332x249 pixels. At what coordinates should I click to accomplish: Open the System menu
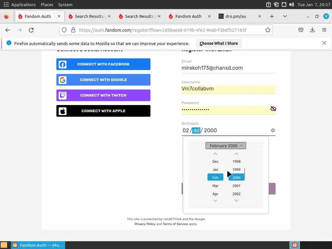tap(65, 5)
